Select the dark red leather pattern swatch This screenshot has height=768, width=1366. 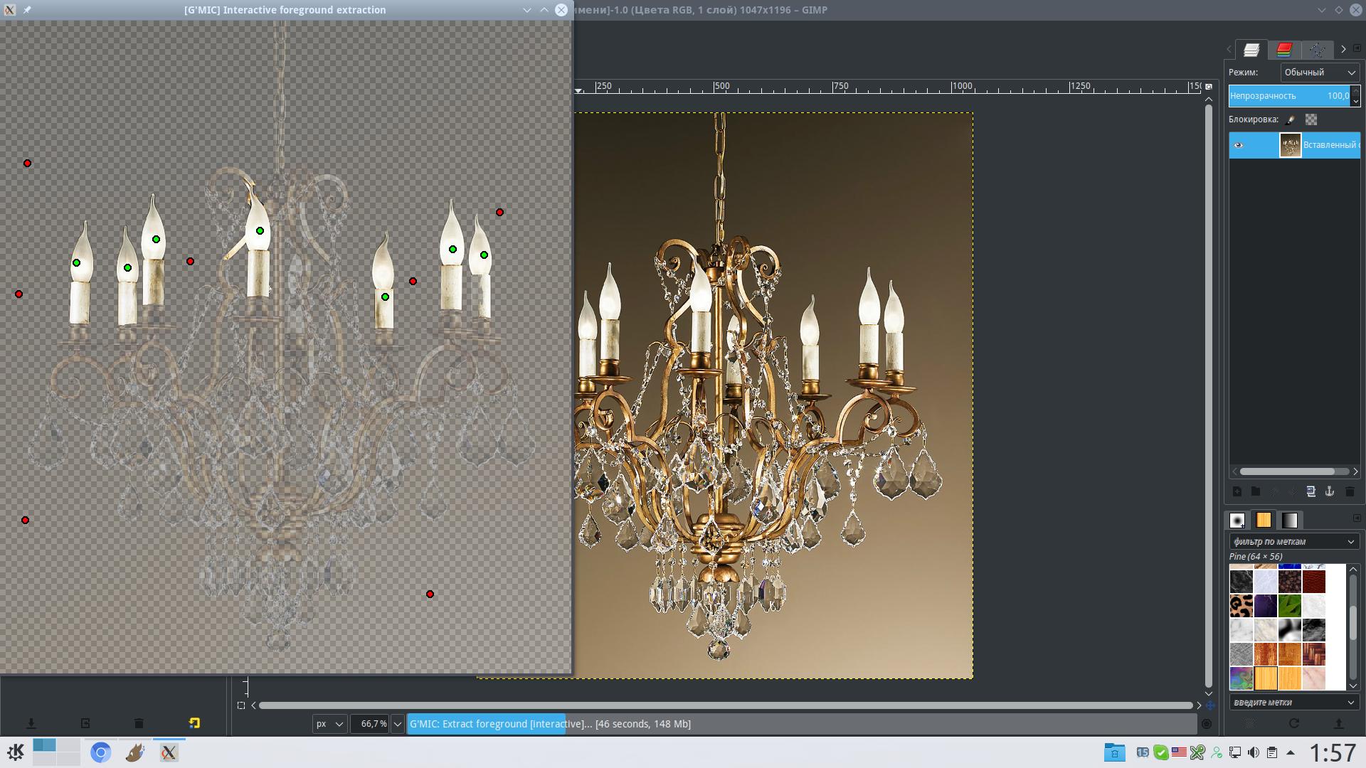point(1314,582)
